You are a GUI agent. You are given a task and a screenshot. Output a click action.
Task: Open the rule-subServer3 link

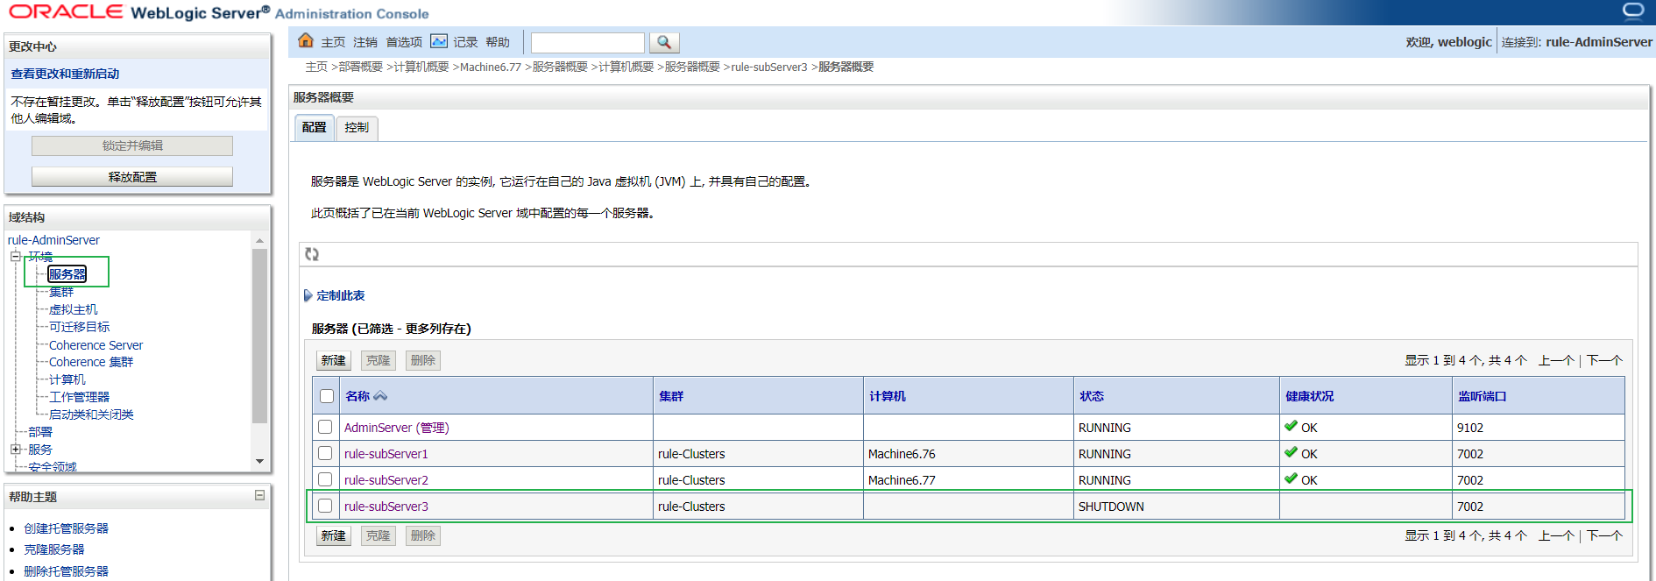click(x=386, y=507)
